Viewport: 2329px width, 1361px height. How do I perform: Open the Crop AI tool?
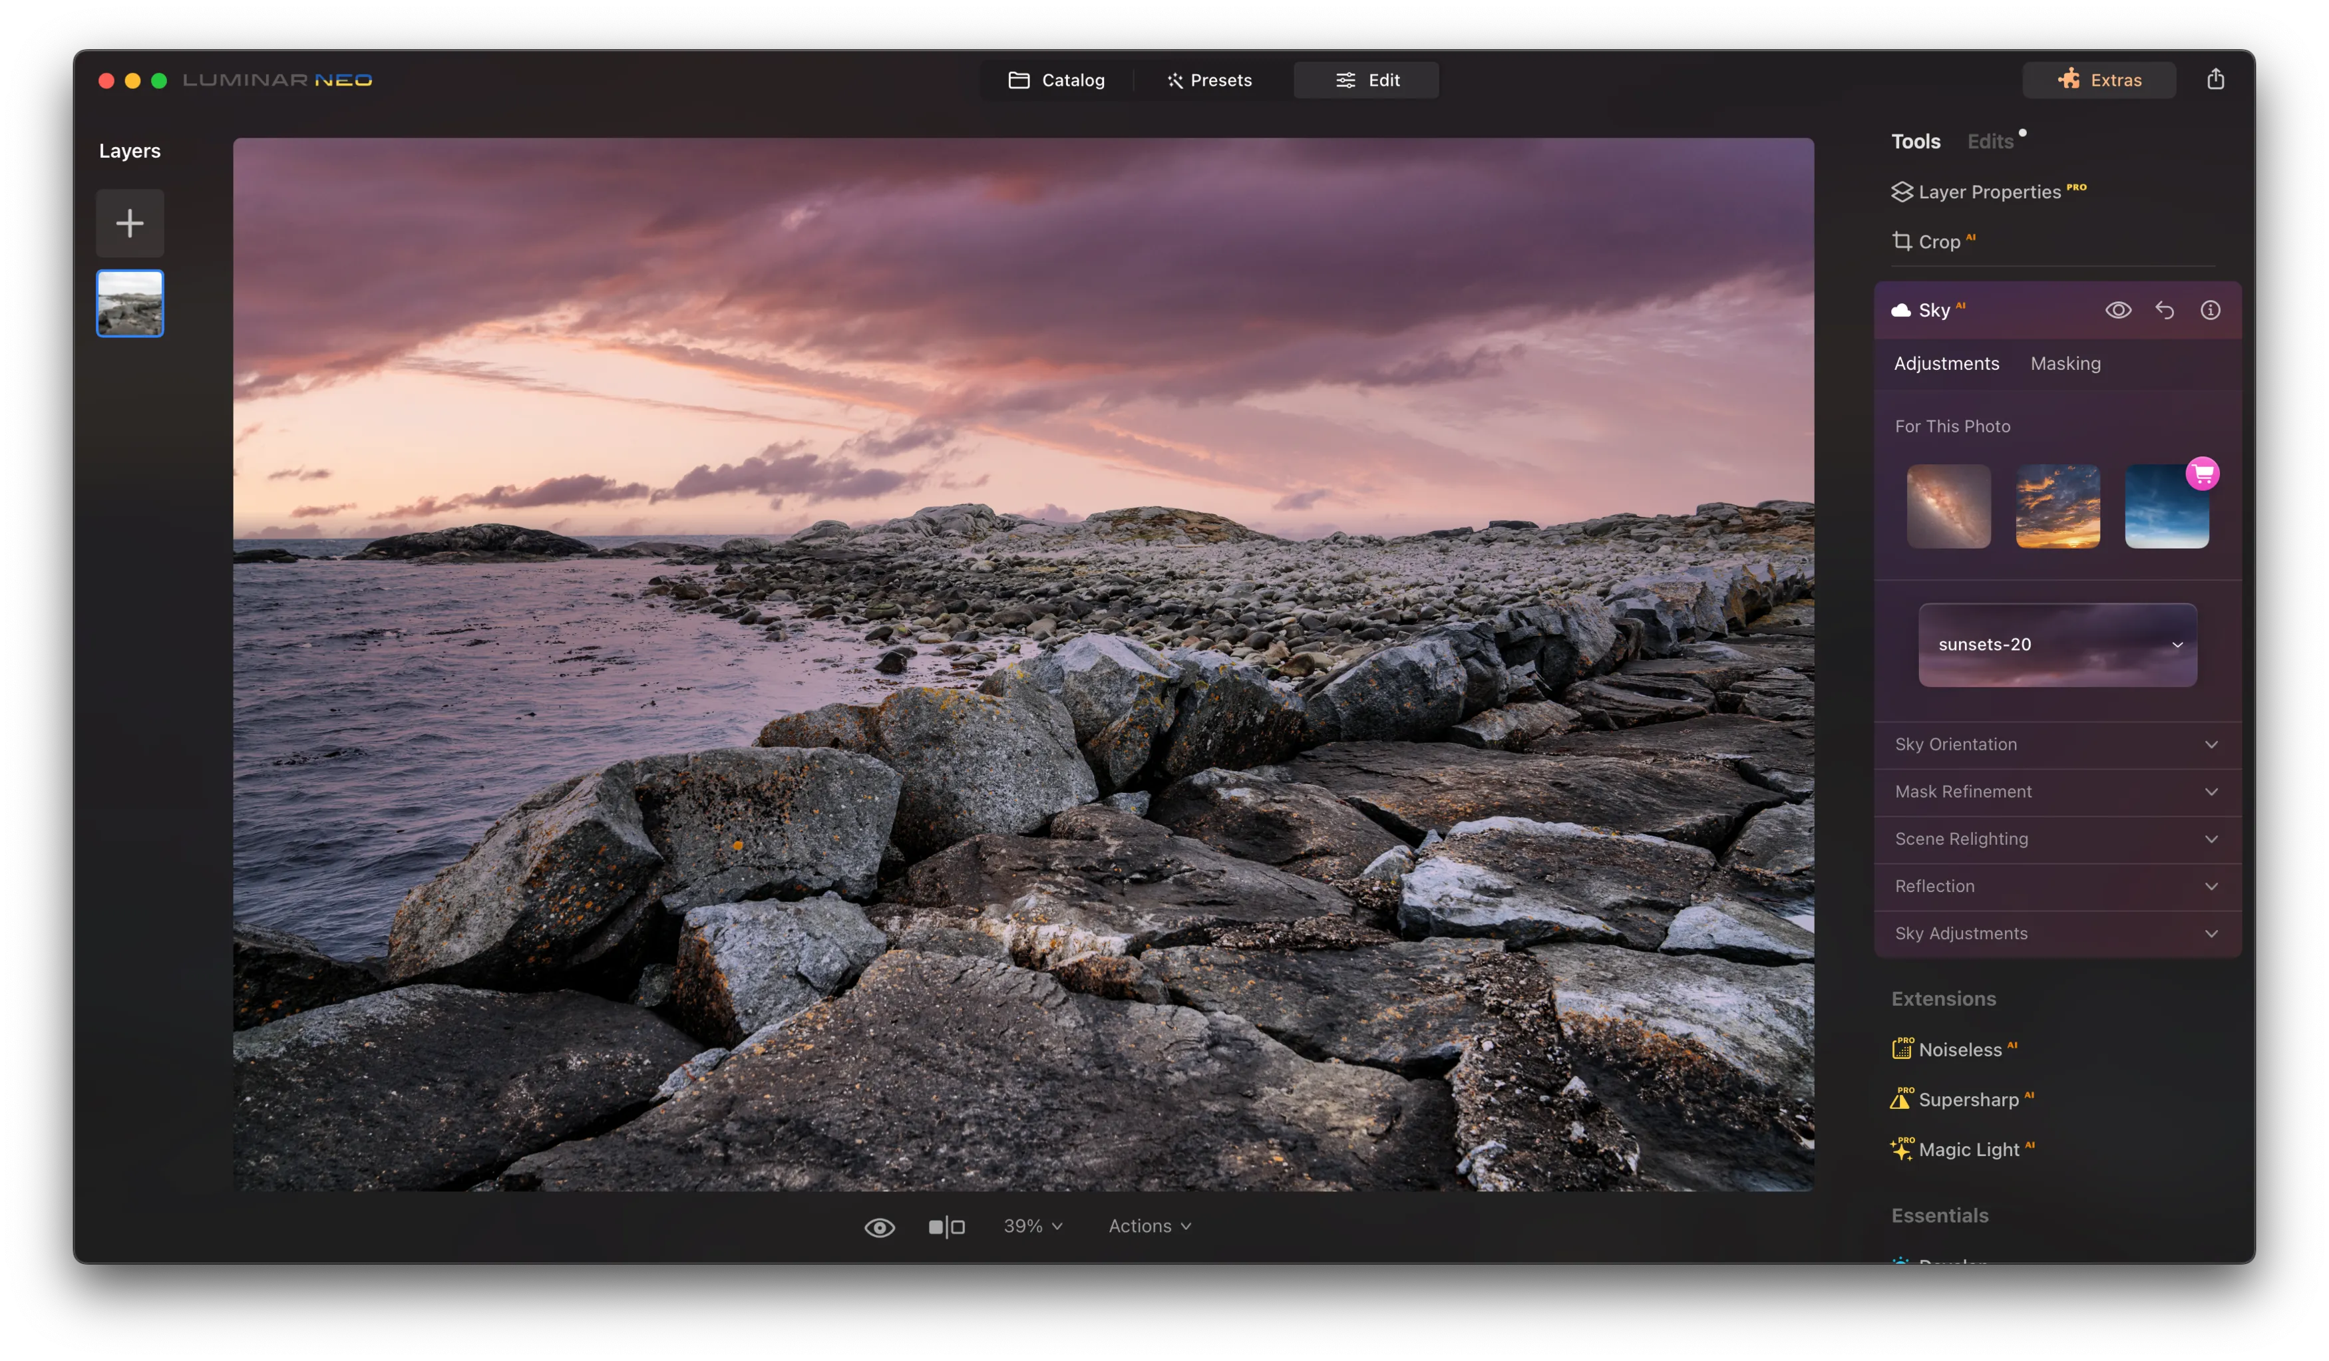point(1938,242)
